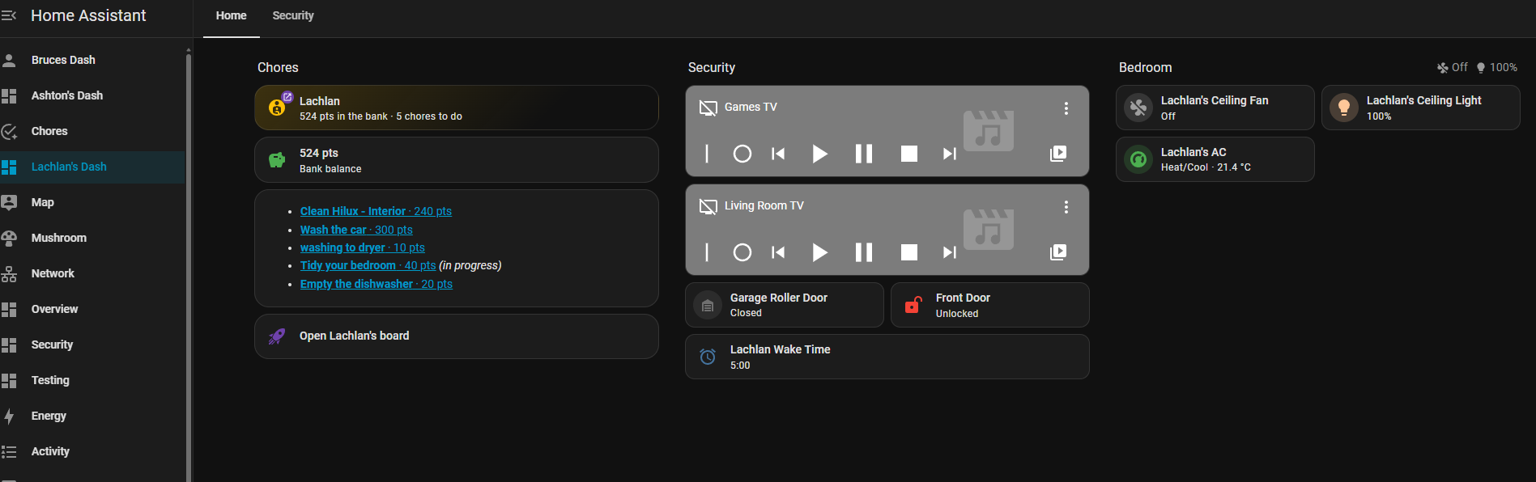This screenshot has height=482, width=1536.
Task: Click the Security sidebar icon
Action: (9, 345)
